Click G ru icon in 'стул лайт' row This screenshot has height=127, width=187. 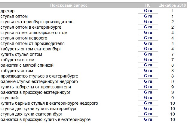(x=148, y=98)
